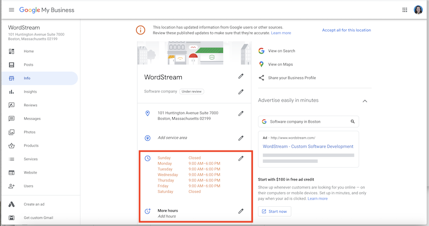Click View on Maps link
Screen dimensions: 429x226
click(280, 64)
